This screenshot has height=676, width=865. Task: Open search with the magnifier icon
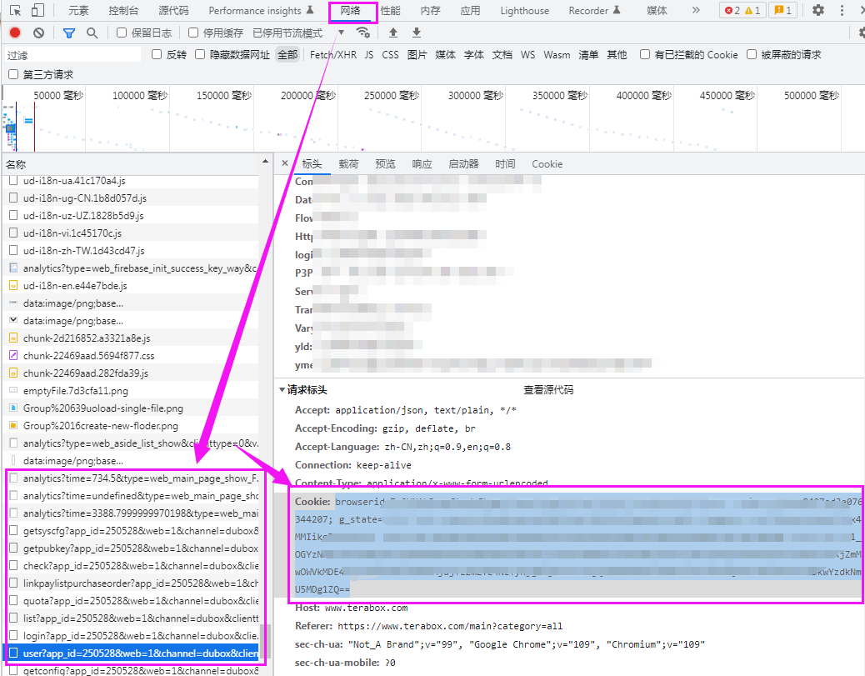coord(92,33)
